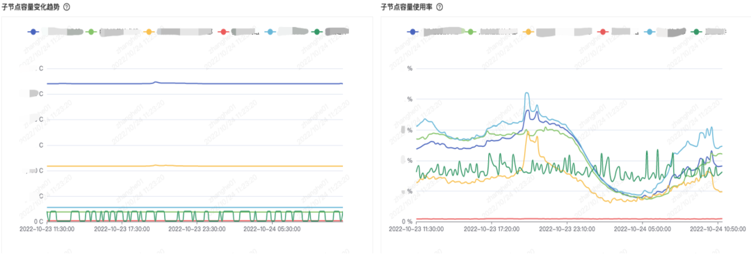
Task: Toggle dark green legend marker in left chart
Action: (316, 31)
